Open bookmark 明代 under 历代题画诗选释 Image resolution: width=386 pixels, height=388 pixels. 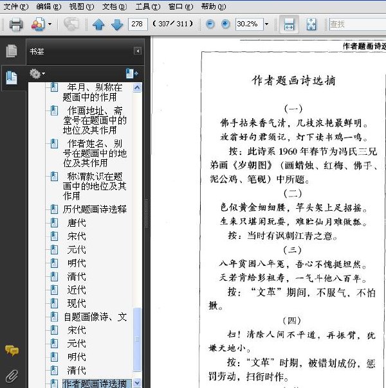(77, 263)
